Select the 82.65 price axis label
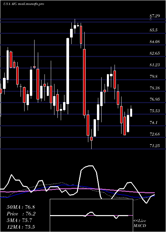This screenshot has height=232, width=166. [155, 53]
